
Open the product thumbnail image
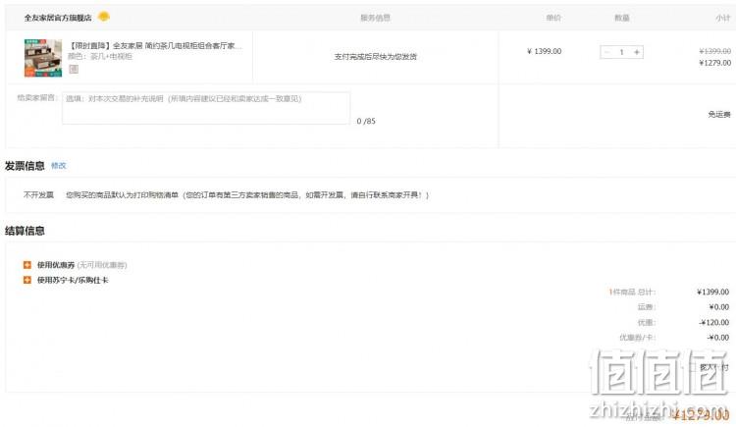click(43, 58)
